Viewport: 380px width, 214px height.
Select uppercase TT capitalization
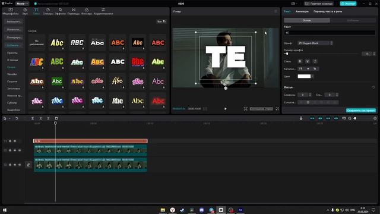pyautogui.click(x=300, y=69)
